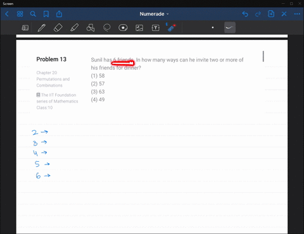Viewport: 304px width, 234px height.
Task: Open the share and export icon
Action: pyautogui.click(x=59, y=14)
